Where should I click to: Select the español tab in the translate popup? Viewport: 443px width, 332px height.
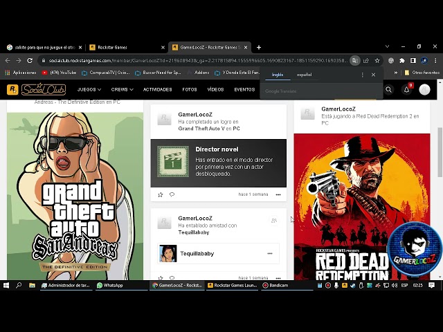304,75
